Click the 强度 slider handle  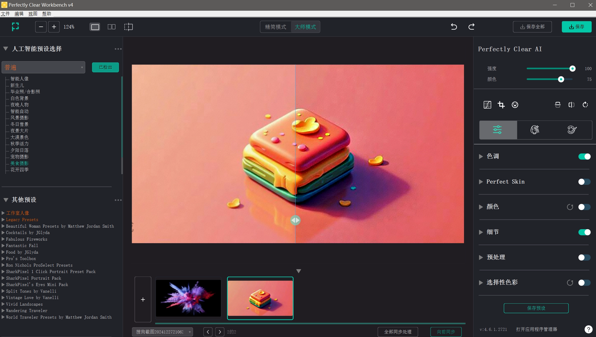point(572,69)
